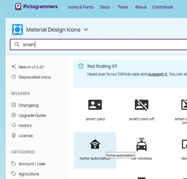Open New in v7.4.47 list
The width and height of the screenshot is (187, 179).
coord(31,67)
